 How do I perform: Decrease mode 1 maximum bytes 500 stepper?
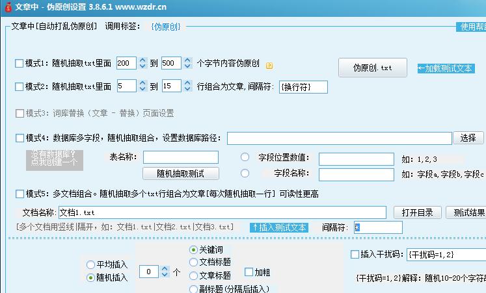tap(187, 66)
